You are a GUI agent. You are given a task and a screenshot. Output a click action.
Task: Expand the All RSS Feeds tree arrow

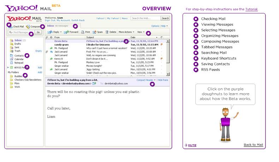pos(8,67)
